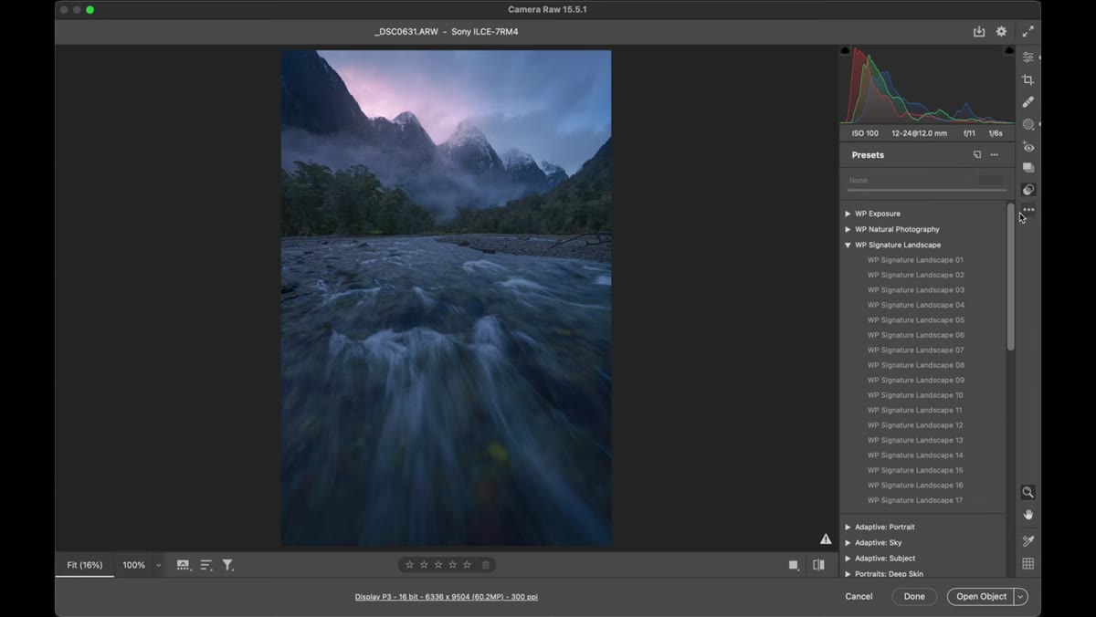The height and width of the screenshot is (617, 1096).
Task: Select the Red Eye removal tool
Action: (1028, 147)
